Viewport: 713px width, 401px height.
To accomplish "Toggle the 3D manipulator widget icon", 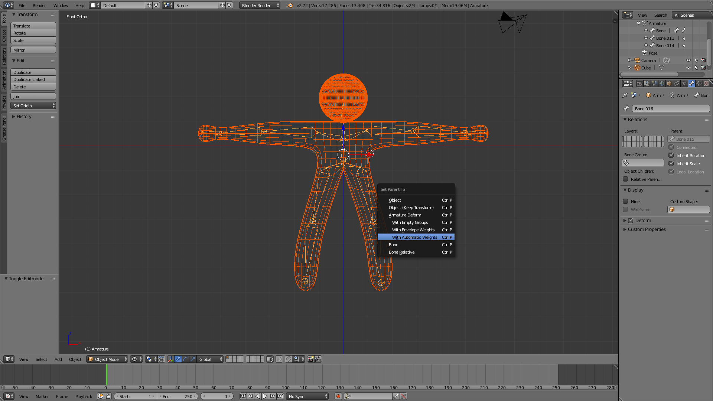I will click(170, 359).
